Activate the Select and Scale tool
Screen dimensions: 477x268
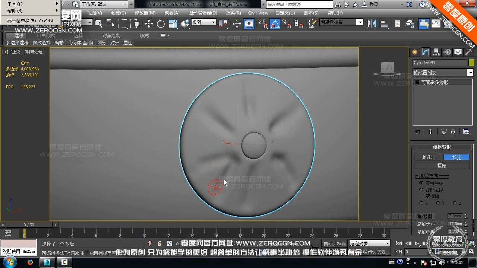173,24
